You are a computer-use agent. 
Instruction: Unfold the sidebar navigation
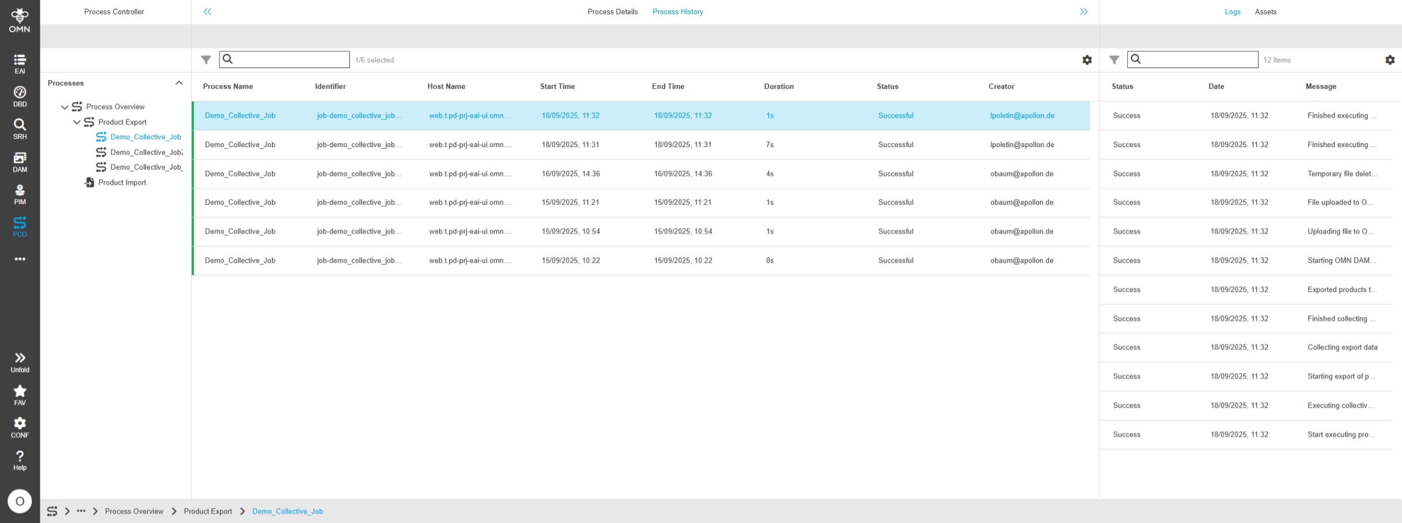[20, 362]
